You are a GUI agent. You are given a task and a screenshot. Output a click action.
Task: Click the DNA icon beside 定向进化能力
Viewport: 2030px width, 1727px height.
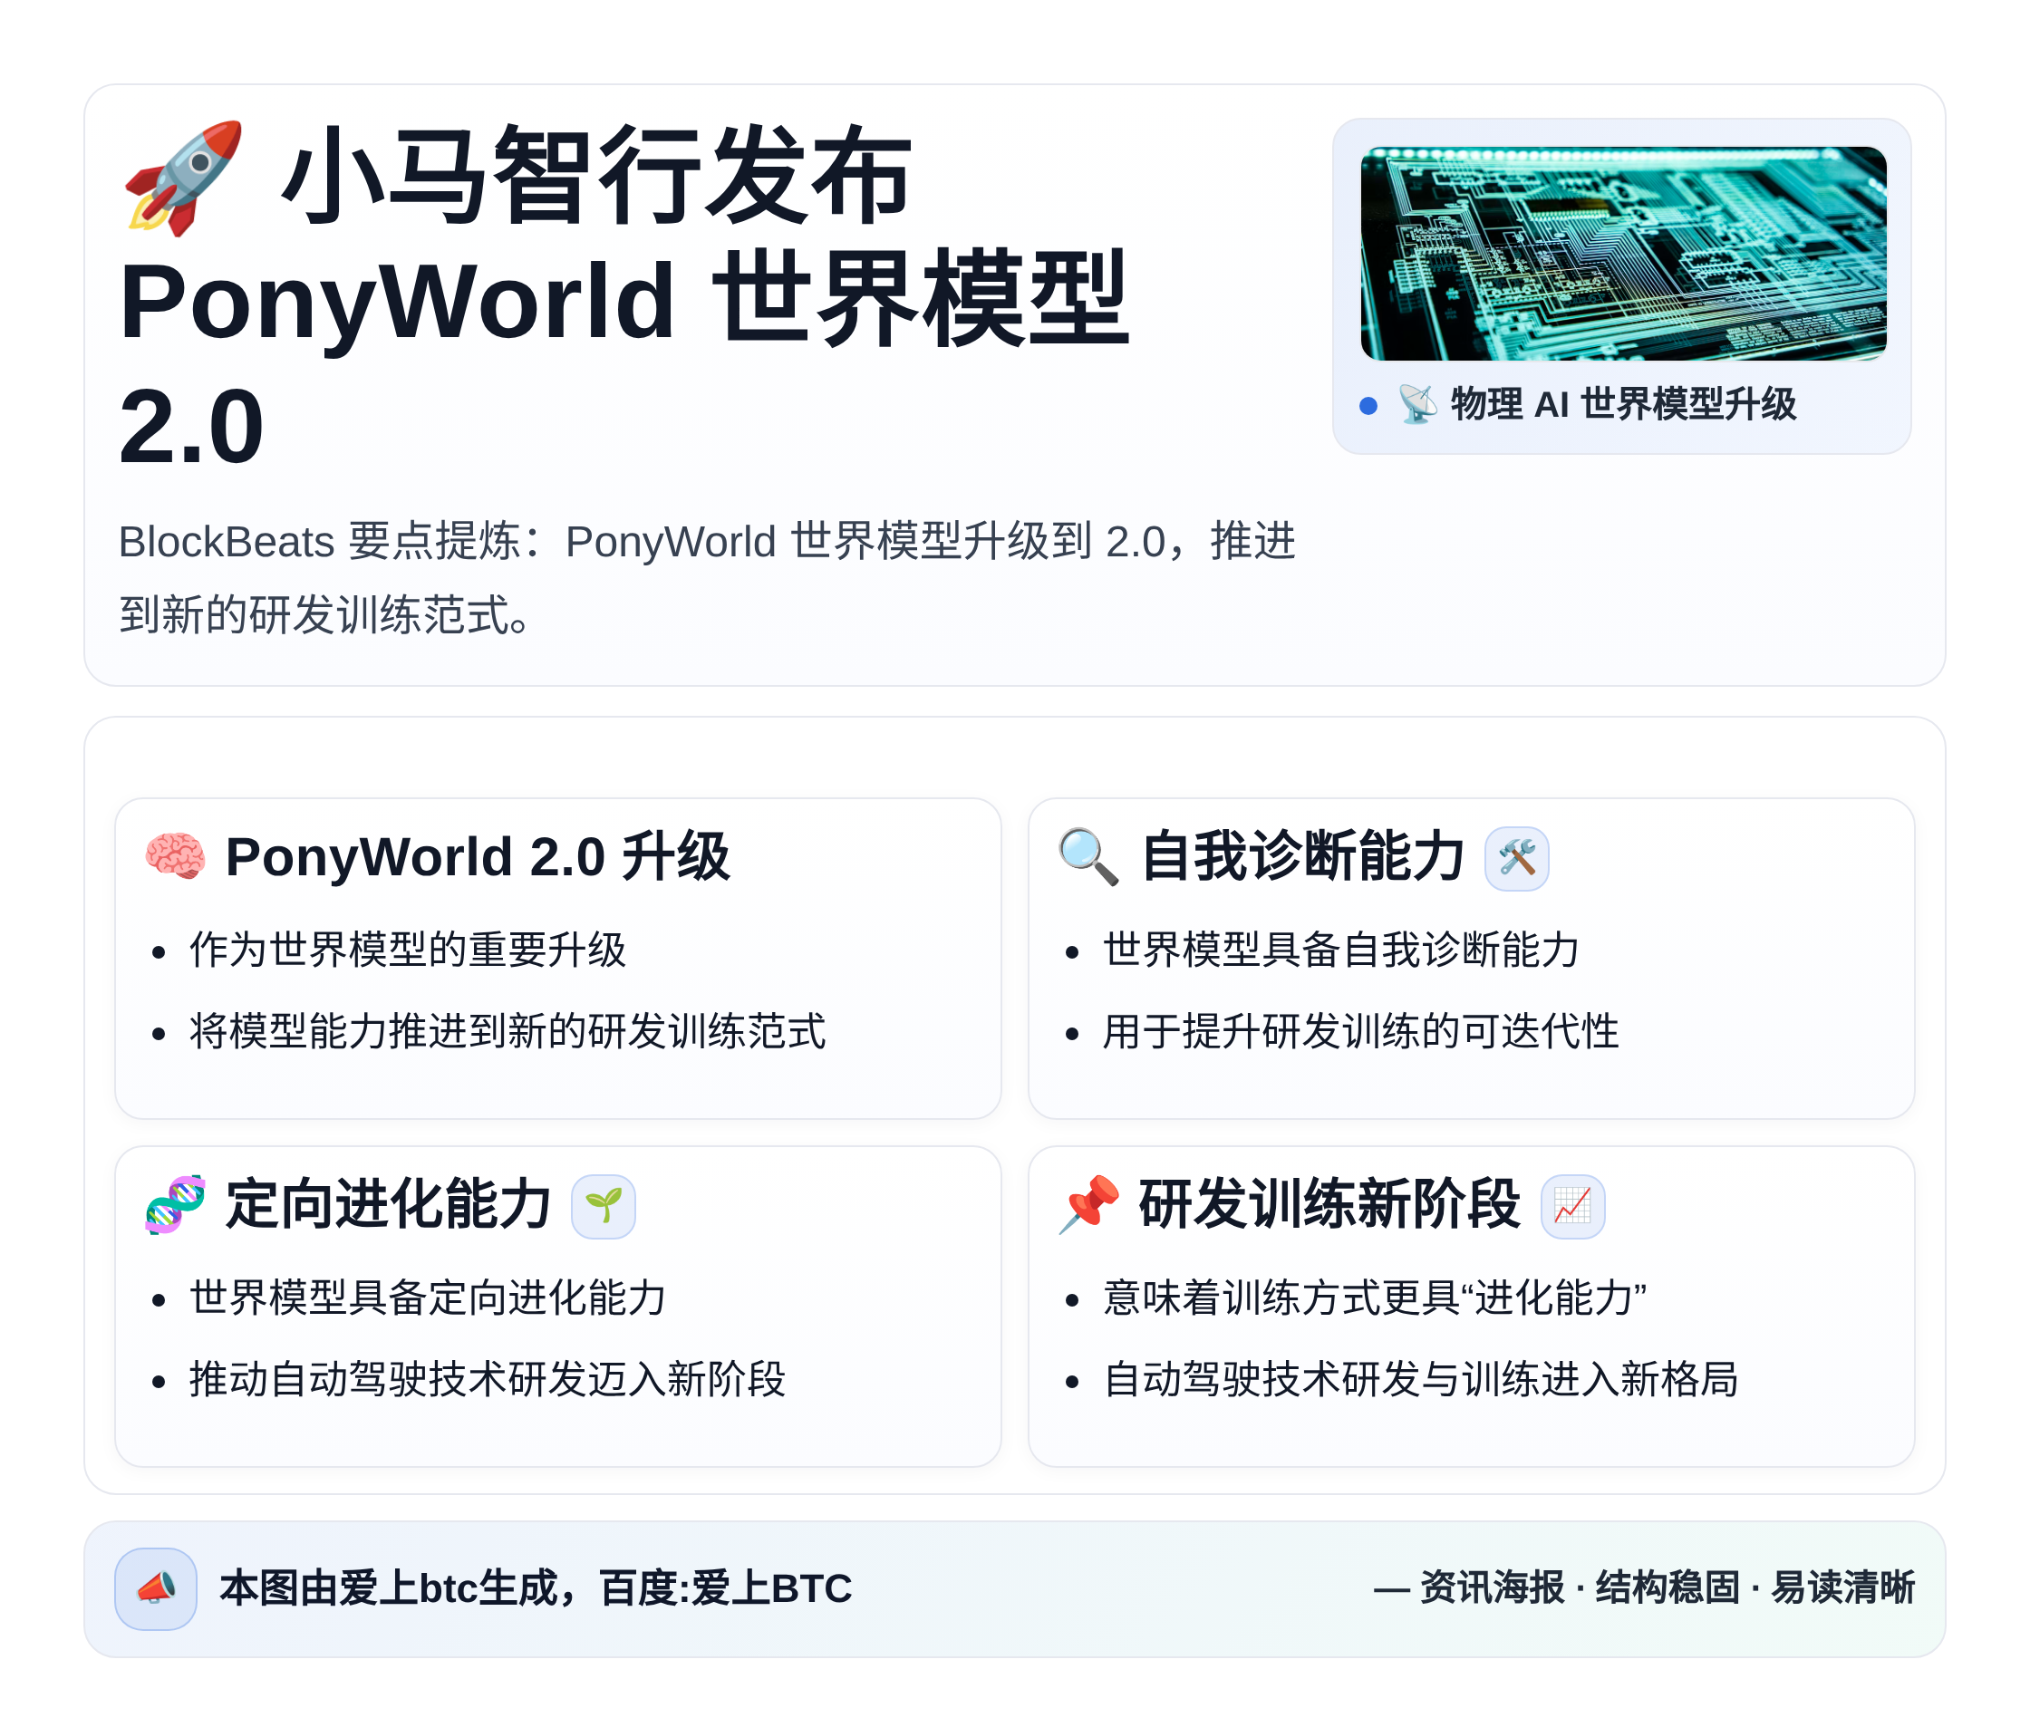tap(175, 1204)
